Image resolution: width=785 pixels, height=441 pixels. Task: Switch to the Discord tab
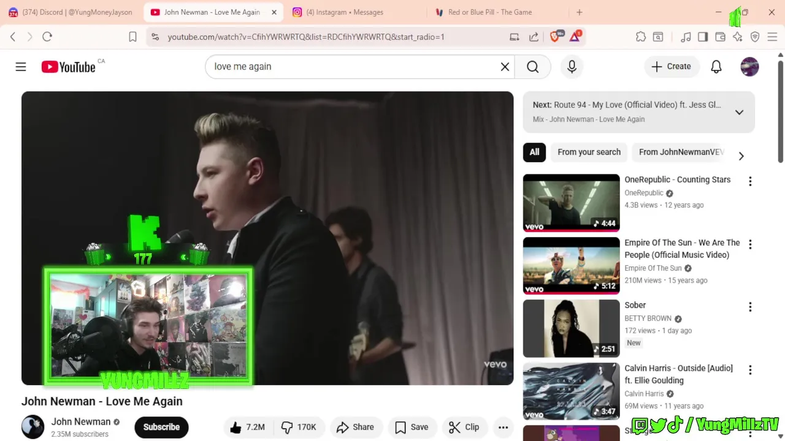click(71, 12)
